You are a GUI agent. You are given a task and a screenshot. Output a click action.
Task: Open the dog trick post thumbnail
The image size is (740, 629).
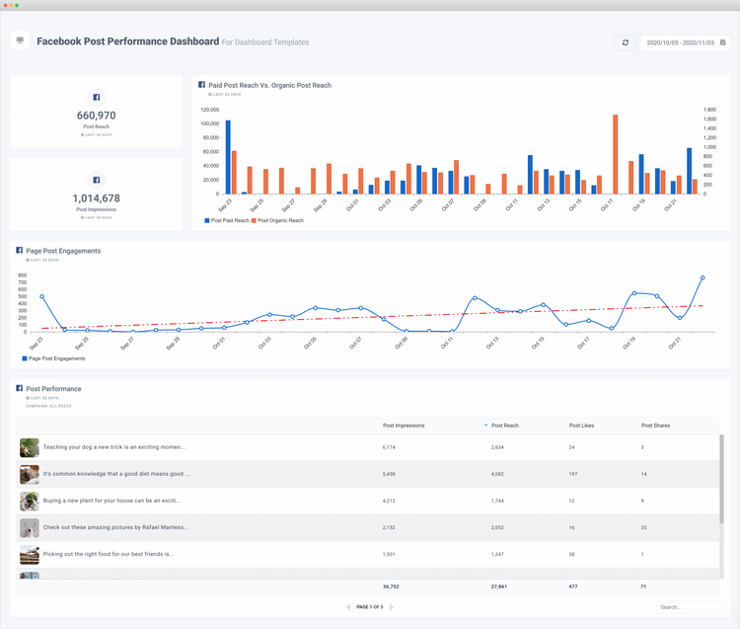coord(30,447)
